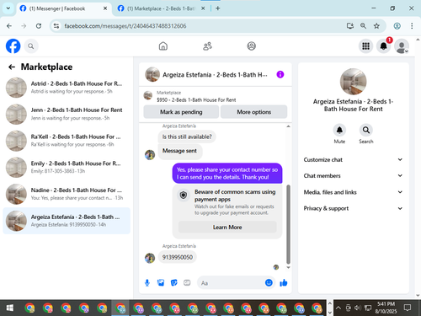Open site information icon in address bar
The image size is (421, 316).
click(x=56, y=26)
